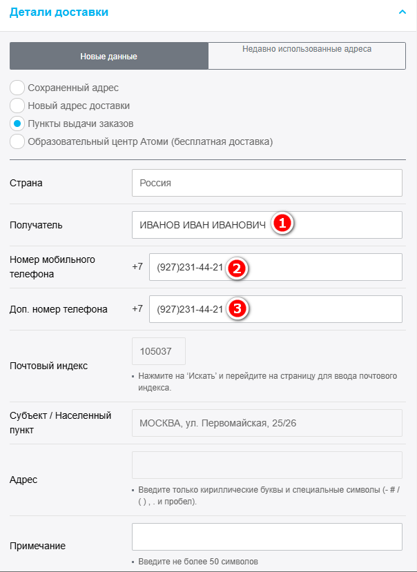Pick Образовательный центр Атоми delivery option
Screen dimensions: 417x572
click(x=18, y=142)
